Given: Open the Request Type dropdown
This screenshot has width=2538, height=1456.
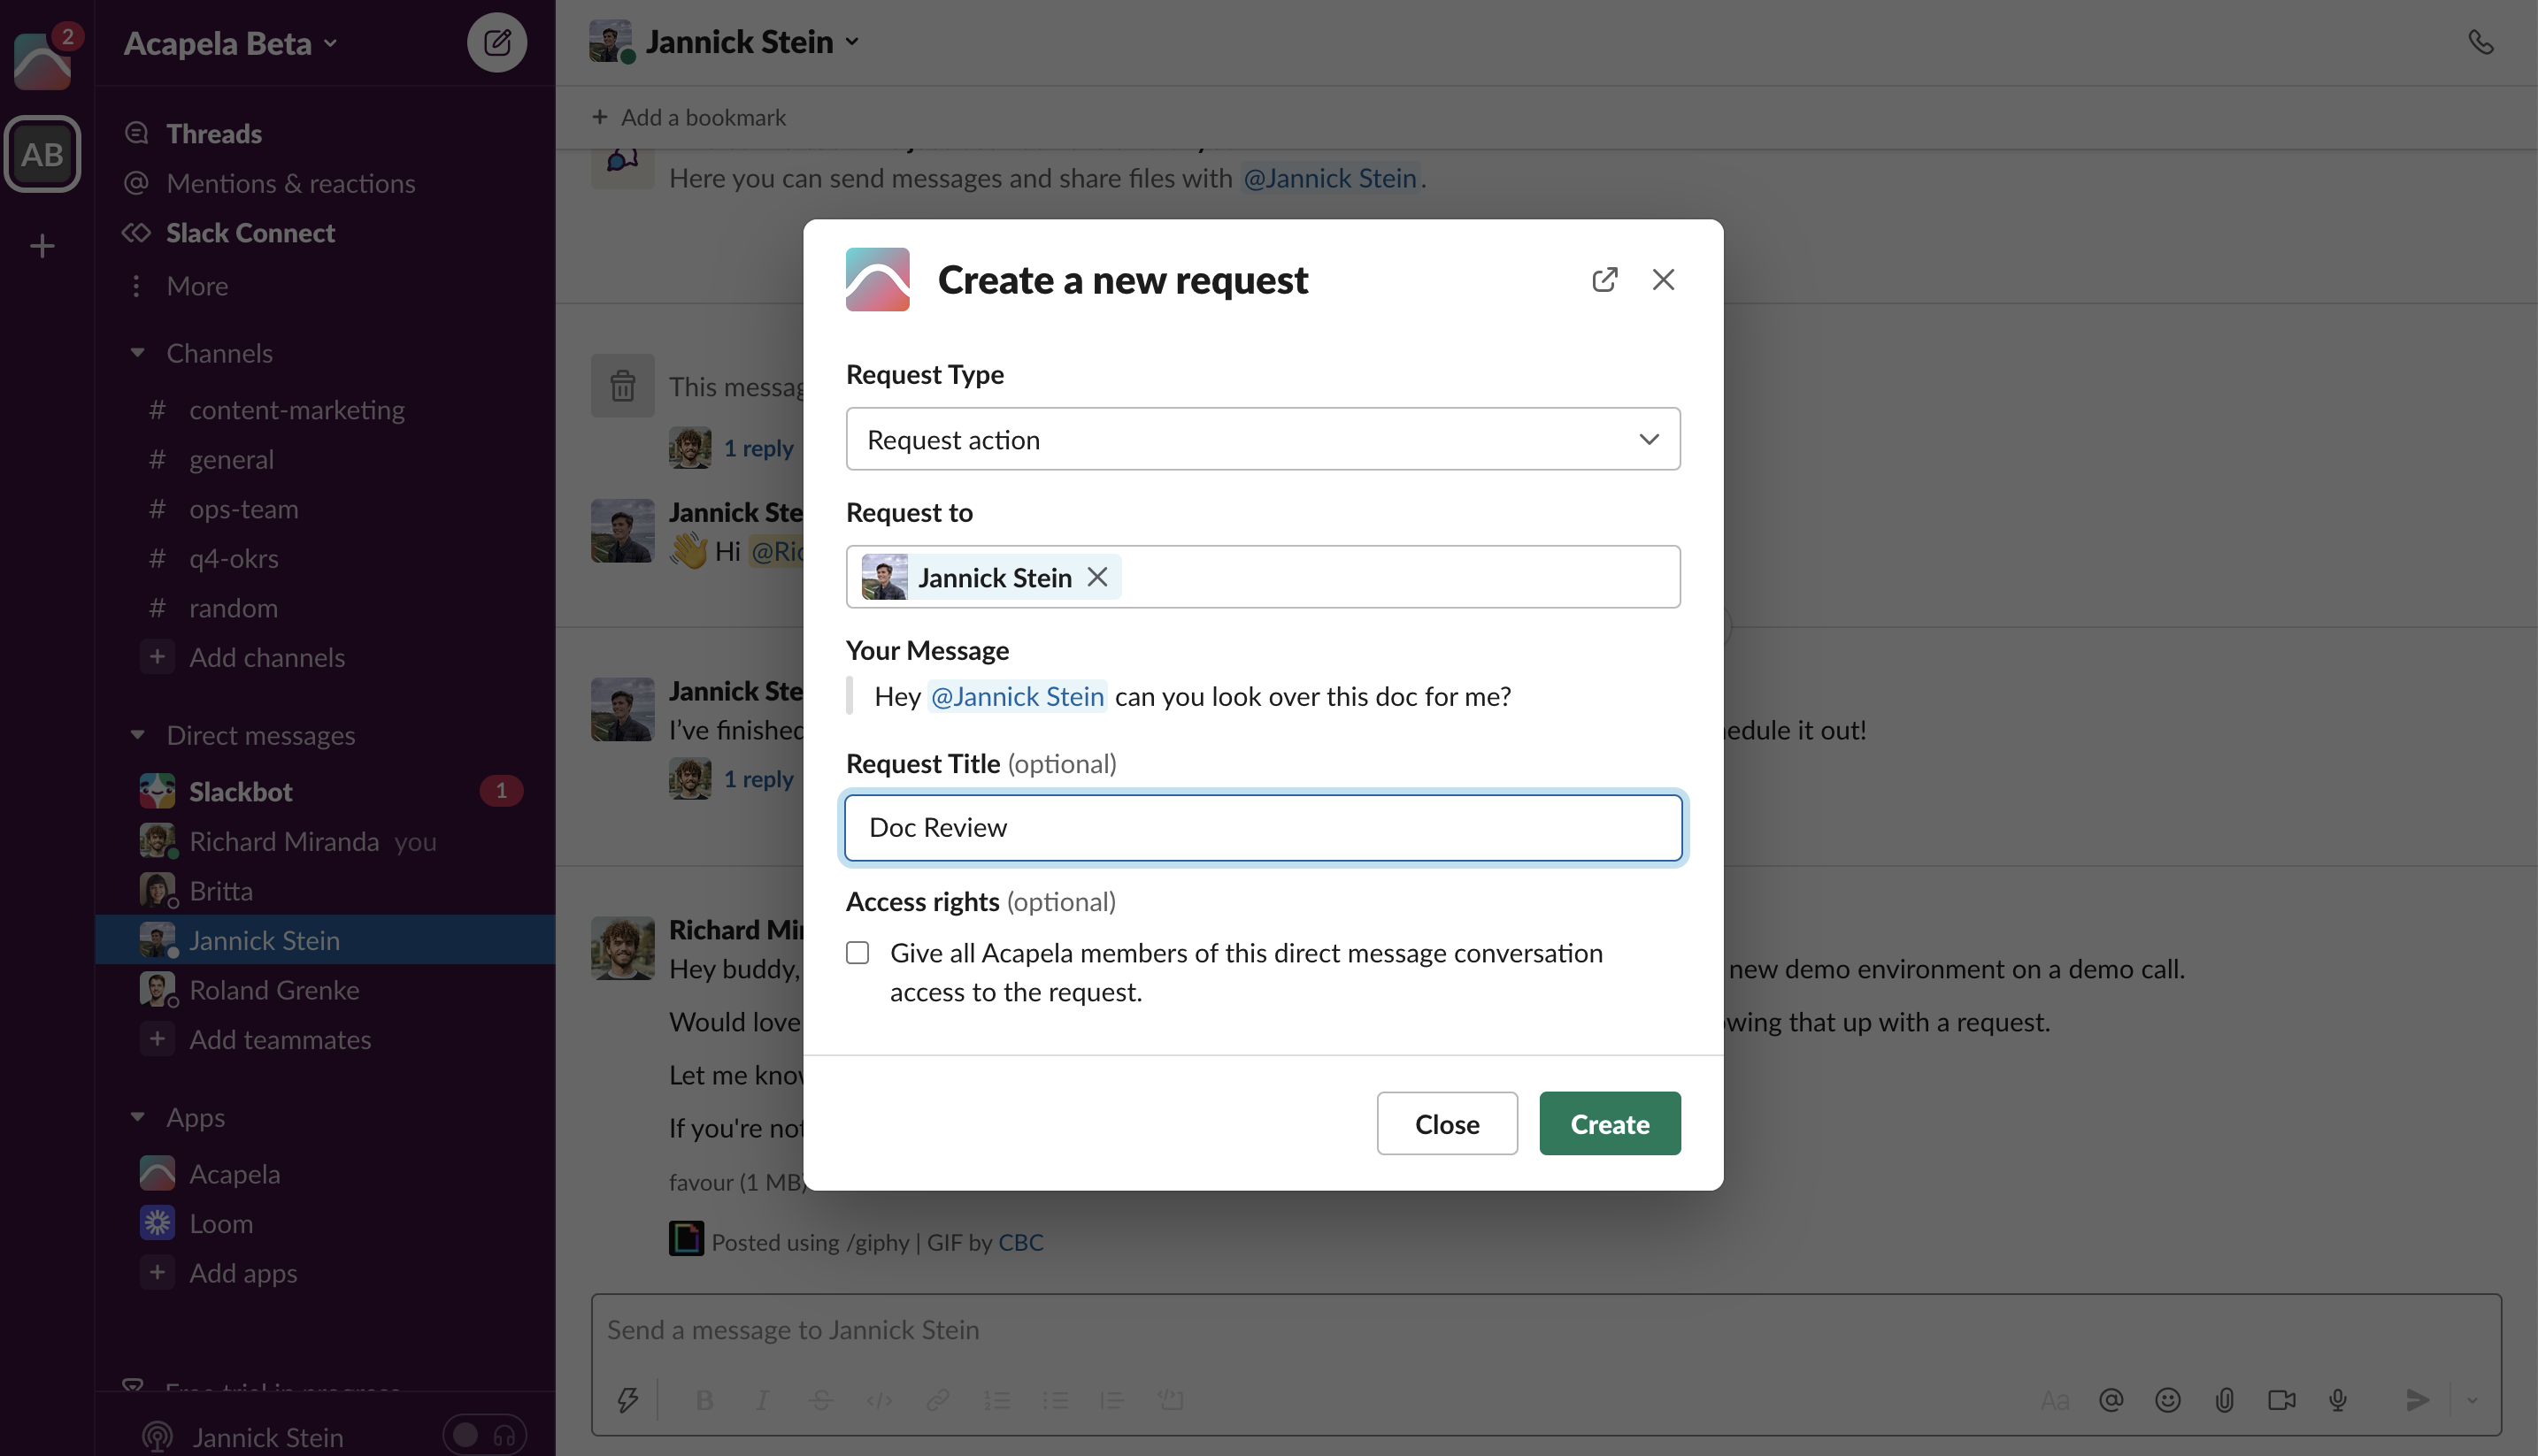Looking at the screenshot, I should [1263, 439].
